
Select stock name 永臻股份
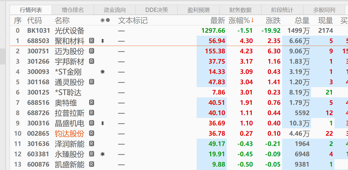pos(70,154)
